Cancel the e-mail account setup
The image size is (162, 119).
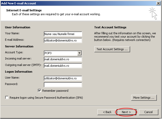tap(149, 112)
